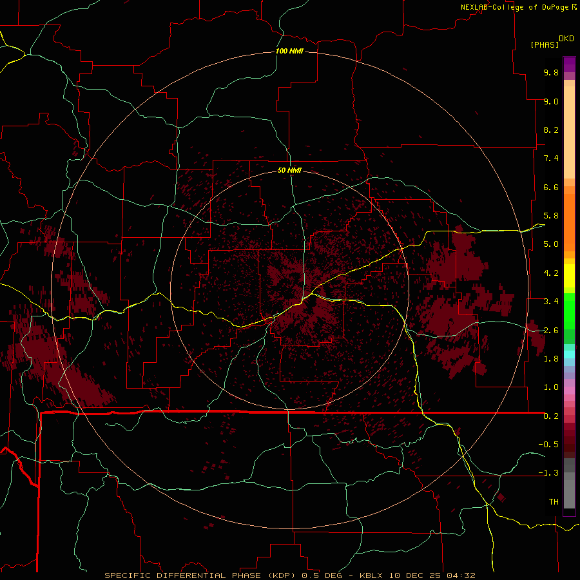Click the 7.4 value on the scale
580x580 pixels.
tap(551, 159)
